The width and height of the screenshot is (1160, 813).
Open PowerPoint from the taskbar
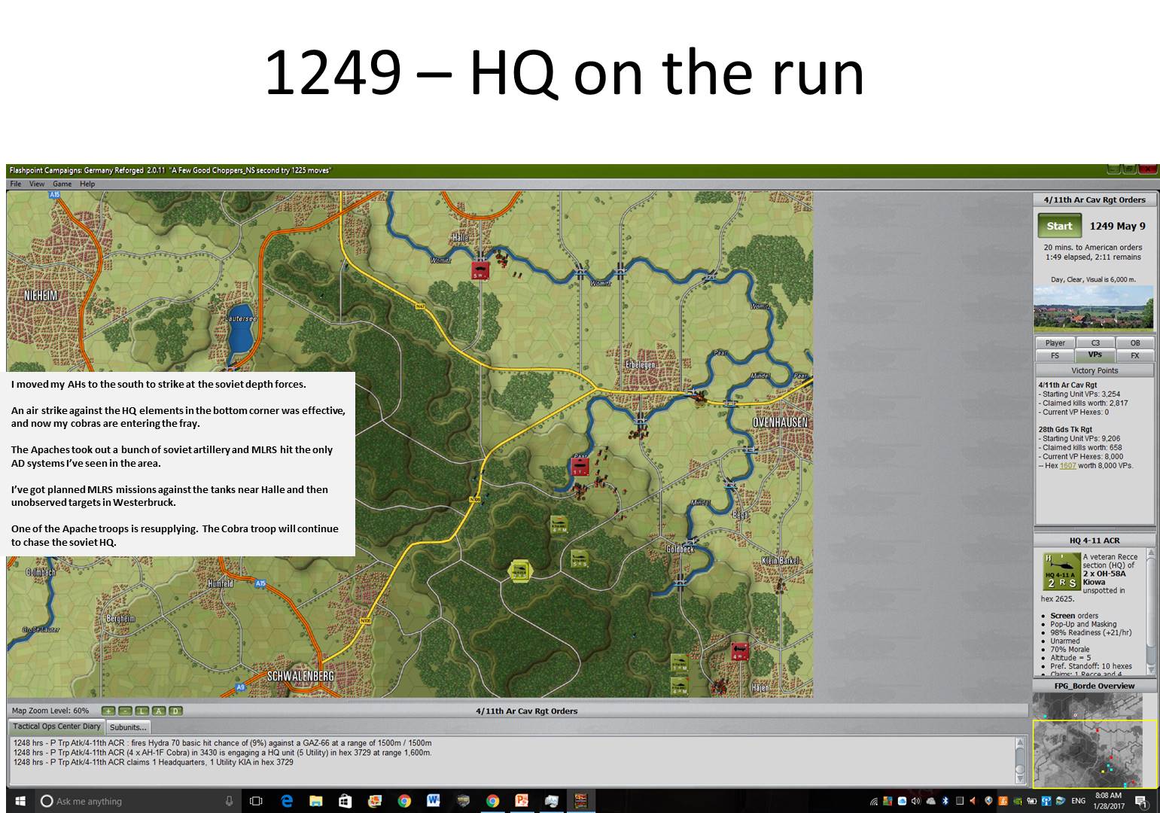pos(522,801)
